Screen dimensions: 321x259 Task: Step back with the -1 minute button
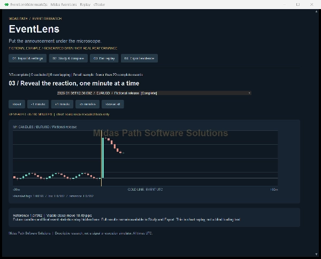[x=38, y=104]
